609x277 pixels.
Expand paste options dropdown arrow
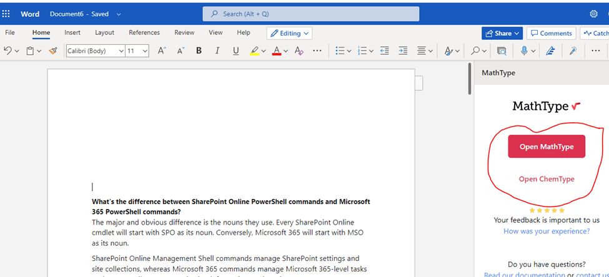pos(39,51)
